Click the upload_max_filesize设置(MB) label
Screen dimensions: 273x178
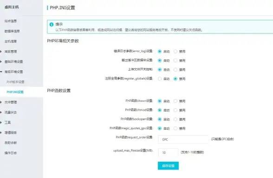[133, 151]
